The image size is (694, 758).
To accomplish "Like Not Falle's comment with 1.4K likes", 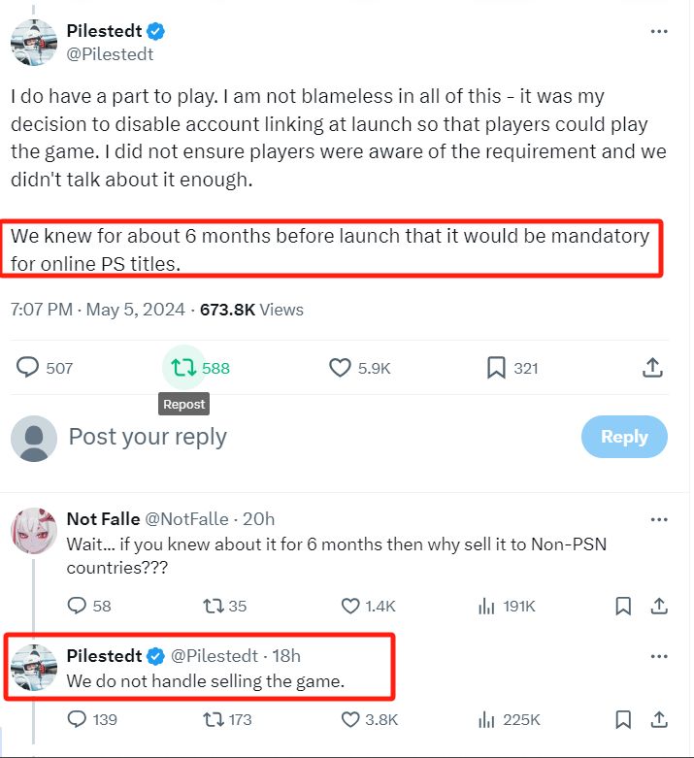I will (x=351, y=606).
